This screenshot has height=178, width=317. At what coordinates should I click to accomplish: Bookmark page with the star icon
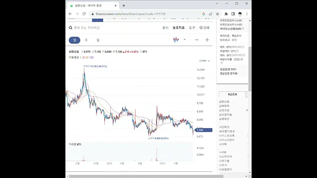coord(217,14)
